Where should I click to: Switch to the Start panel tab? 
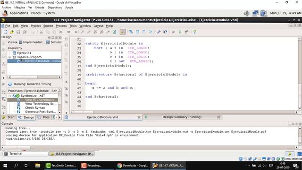tap(8, 117)
